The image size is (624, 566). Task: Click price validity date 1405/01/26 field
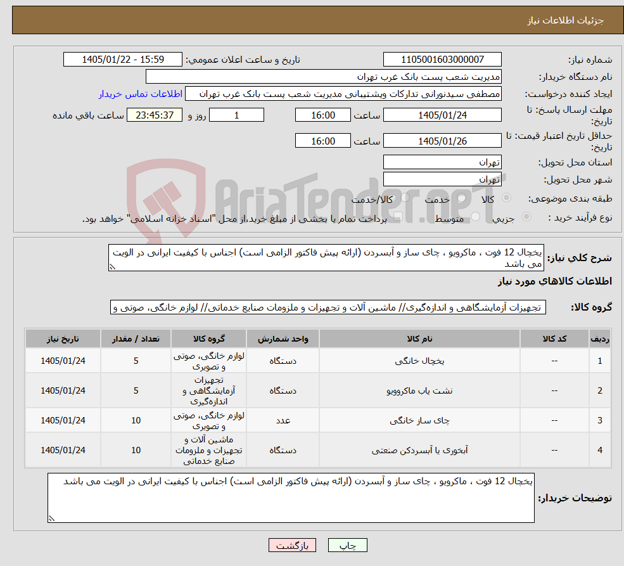click(x=442, y=141)
